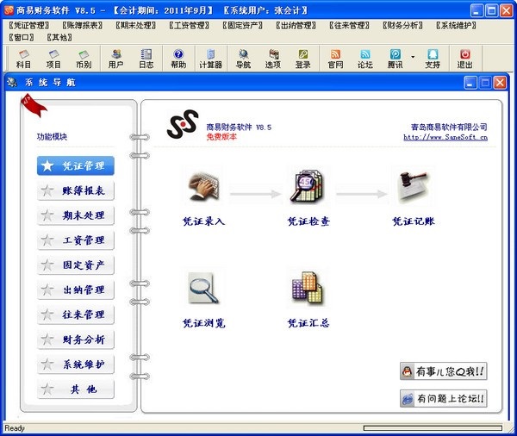Open the 日志 log toolbar icon
The image size is (517, 436).
coord(146,59)
